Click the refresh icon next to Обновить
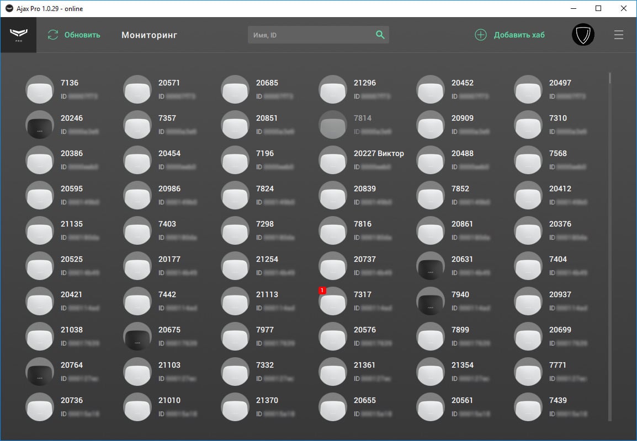 click(x=52, y=34)
